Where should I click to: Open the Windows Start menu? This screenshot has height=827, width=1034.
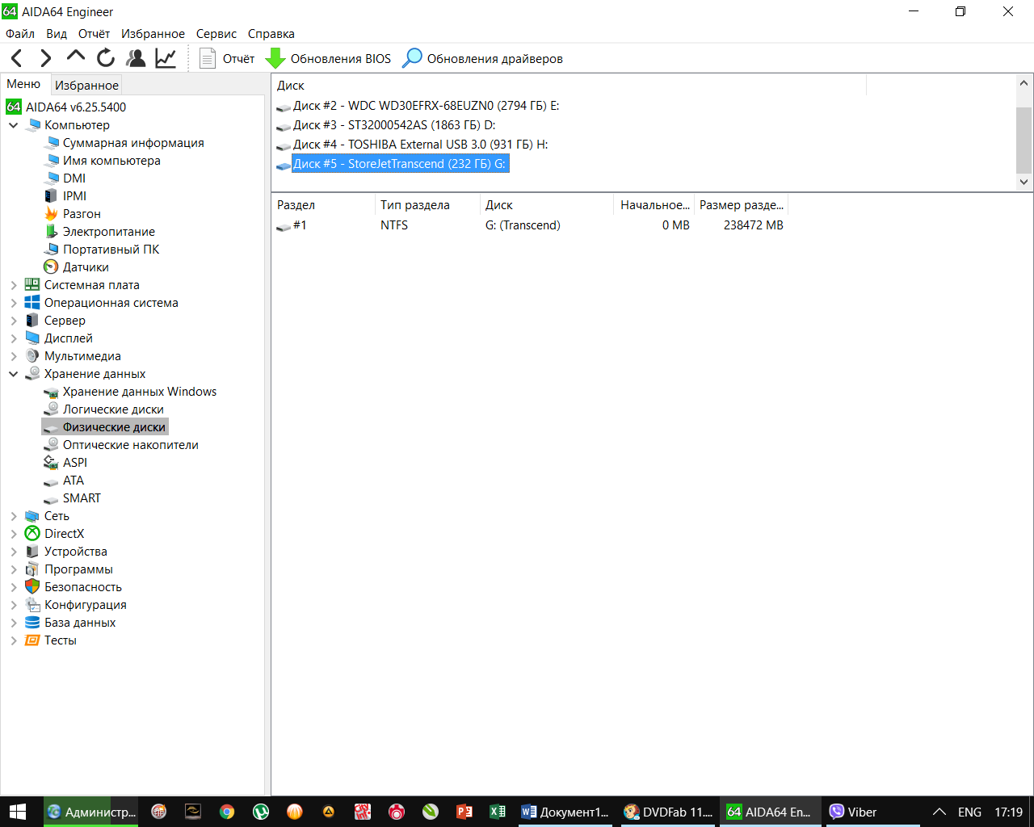tap(18, 812)
